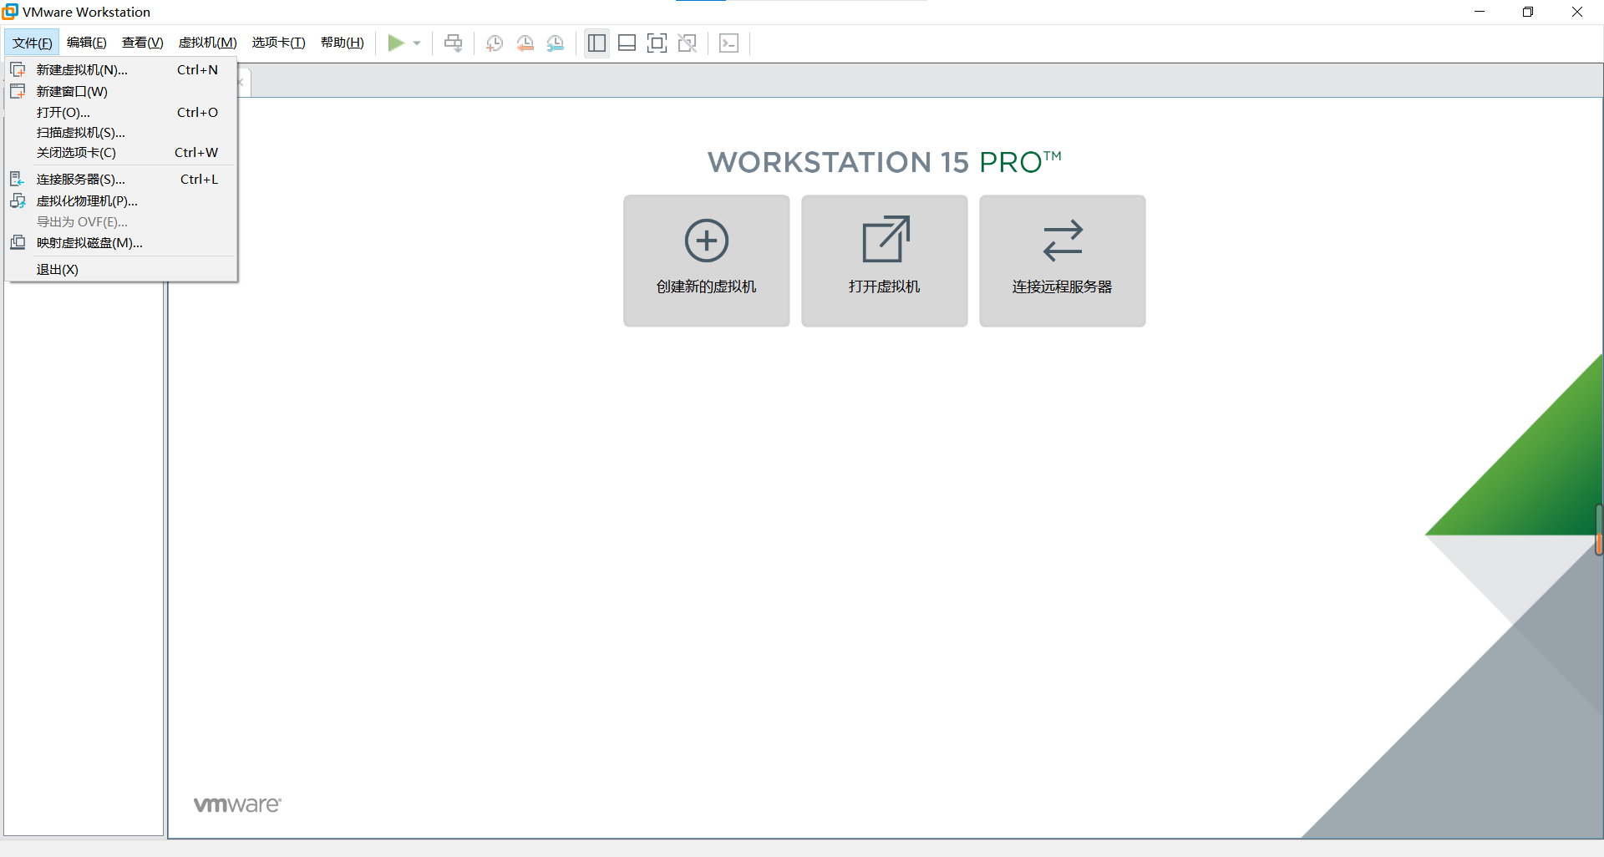Restore down the VMware Workstation window
This screenshot has width=1604, height=857.
(x=1528, y=12)
